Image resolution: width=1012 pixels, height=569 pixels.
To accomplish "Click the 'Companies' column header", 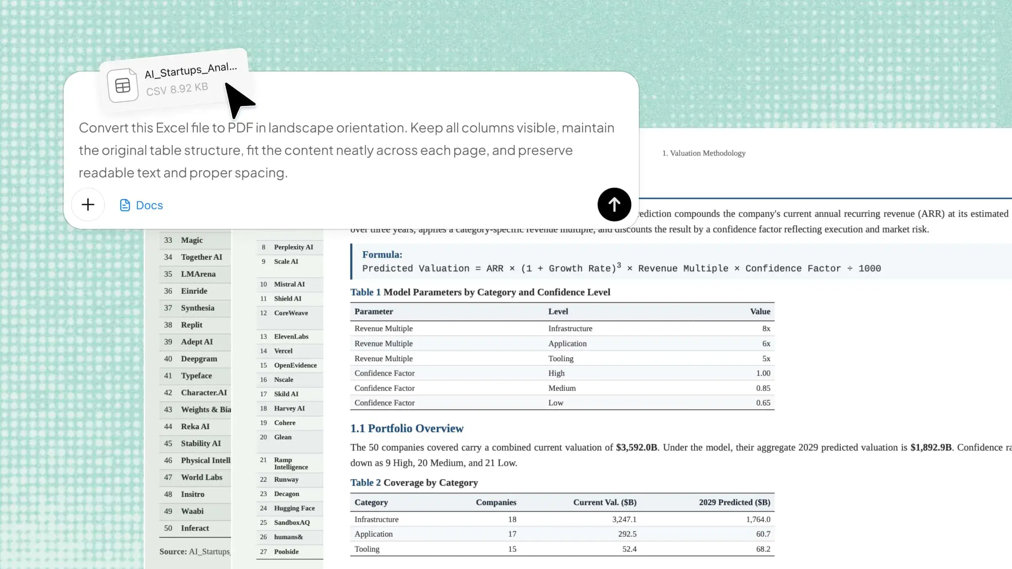I will [496, 502].
